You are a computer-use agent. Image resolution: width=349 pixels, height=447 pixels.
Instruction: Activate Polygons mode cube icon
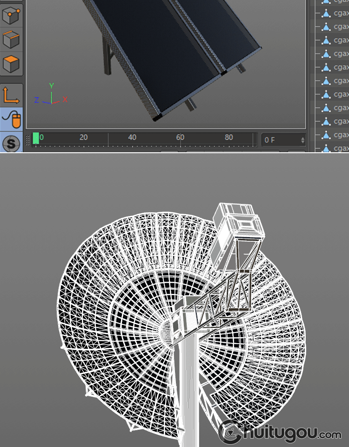12,64
